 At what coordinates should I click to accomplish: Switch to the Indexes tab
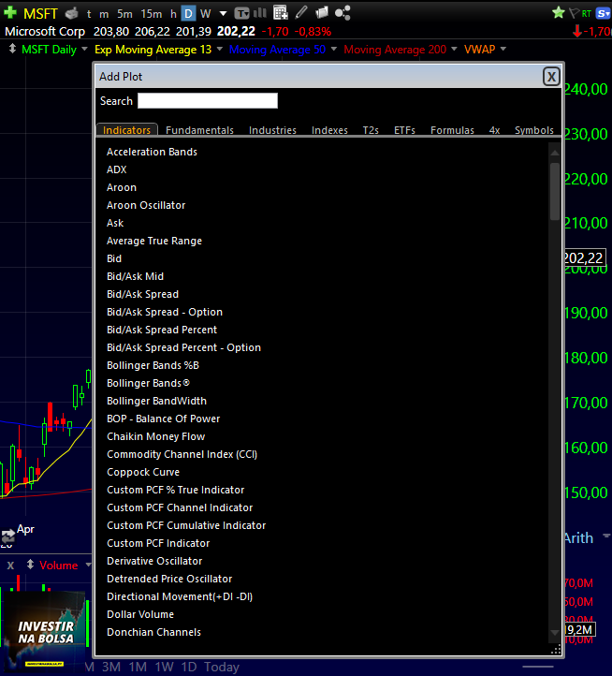(329, 130)
